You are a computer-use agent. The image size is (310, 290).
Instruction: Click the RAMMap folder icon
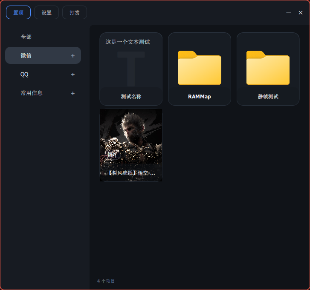tap(199, 68)
